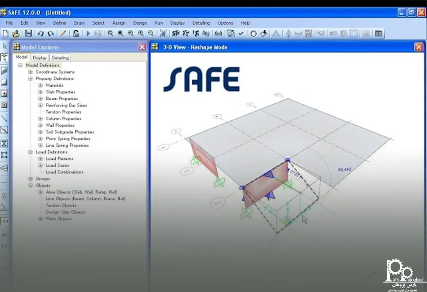Expand the Load Patterns tree node
The image size is (427, 292).
40,159
